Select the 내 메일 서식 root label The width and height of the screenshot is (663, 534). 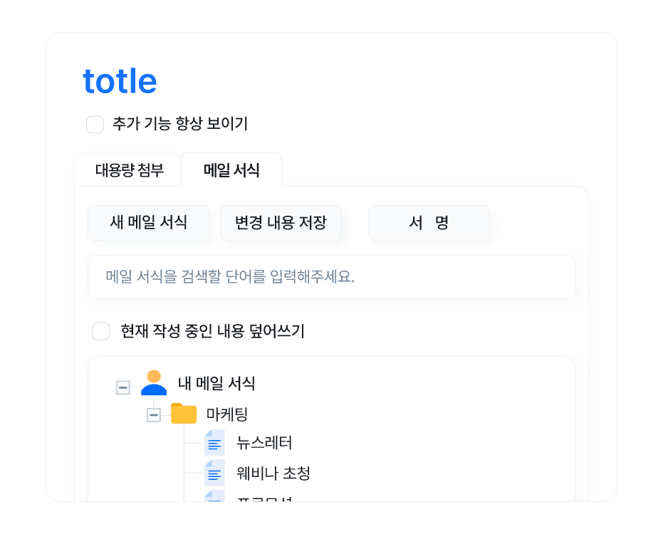coord(216,384)
